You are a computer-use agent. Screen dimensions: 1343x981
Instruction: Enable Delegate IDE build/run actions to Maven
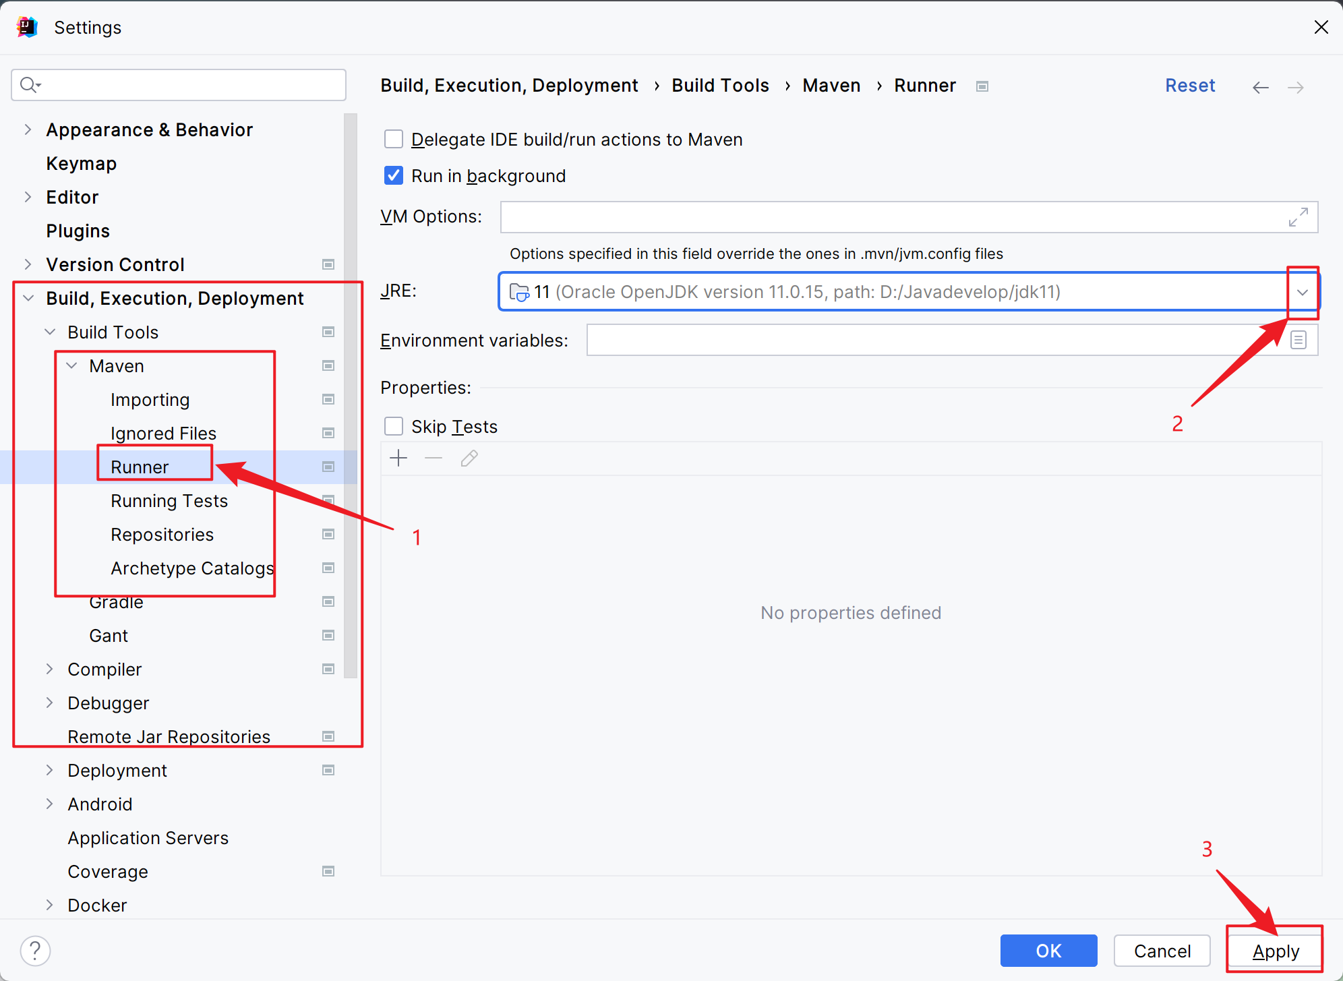394,139
